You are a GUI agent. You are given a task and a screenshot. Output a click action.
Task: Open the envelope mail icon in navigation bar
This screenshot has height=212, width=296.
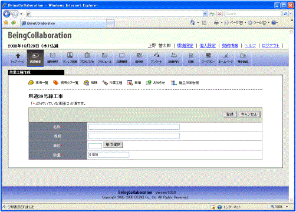(52, 58)
